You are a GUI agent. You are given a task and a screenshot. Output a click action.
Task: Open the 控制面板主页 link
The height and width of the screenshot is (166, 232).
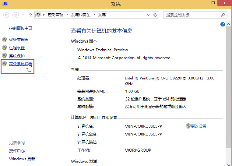[x=21, y=28]
